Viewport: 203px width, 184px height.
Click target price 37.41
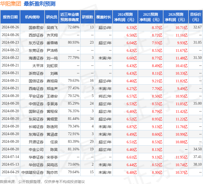tap(197, 157)
